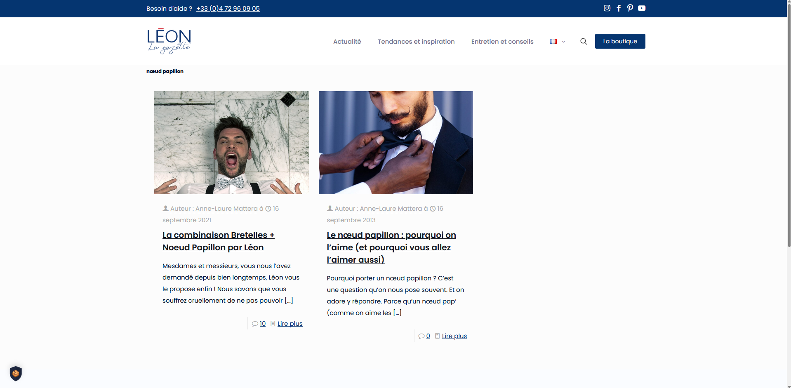
Task: Open the 'Le nœud papillon : pourquoi' article title
Action: coord(391,247)
